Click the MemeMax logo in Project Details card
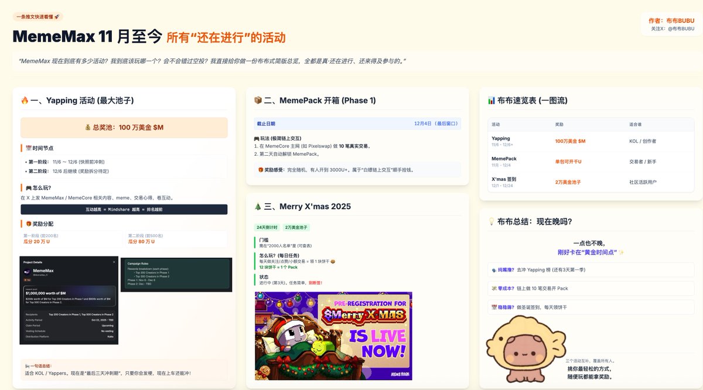The height and width of the screenshot is (390, 703). [26, 272]
